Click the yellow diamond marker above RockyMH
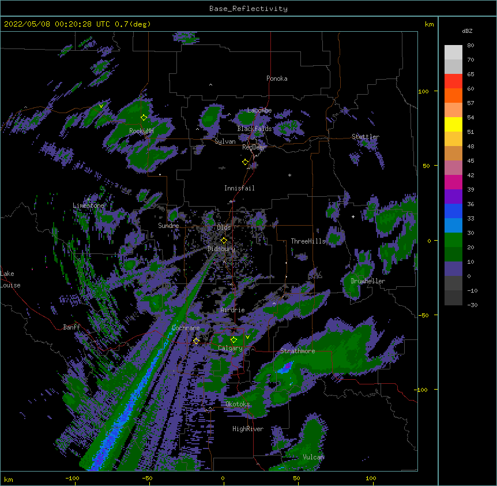The image size is (497, 486). (144, 117)
